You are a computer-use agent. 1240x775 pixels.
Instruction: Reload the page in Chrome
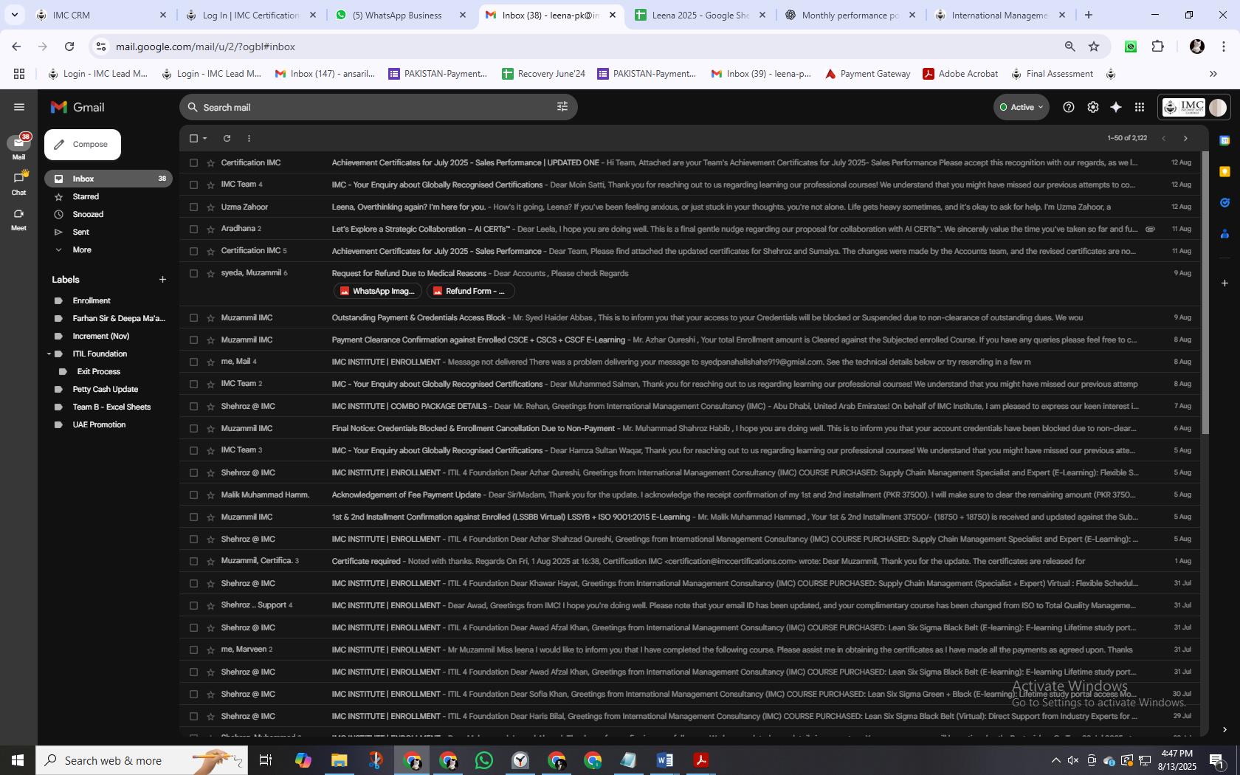click(x=69, y=46)
